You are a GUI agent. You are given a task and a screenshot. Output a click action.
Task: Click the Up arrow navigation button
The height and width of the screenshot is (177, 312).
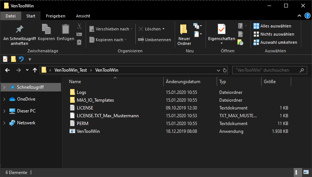[x=35, y=70]
